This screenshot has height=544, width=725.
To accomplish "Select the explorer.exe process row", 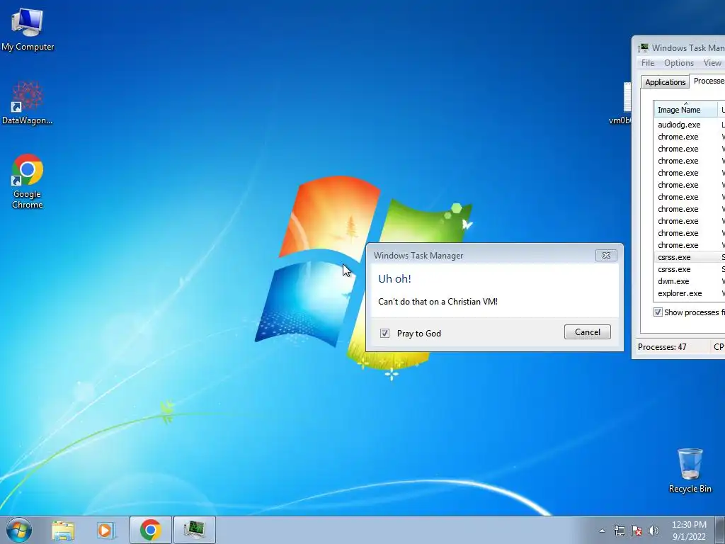I will [x=689, y=293].
